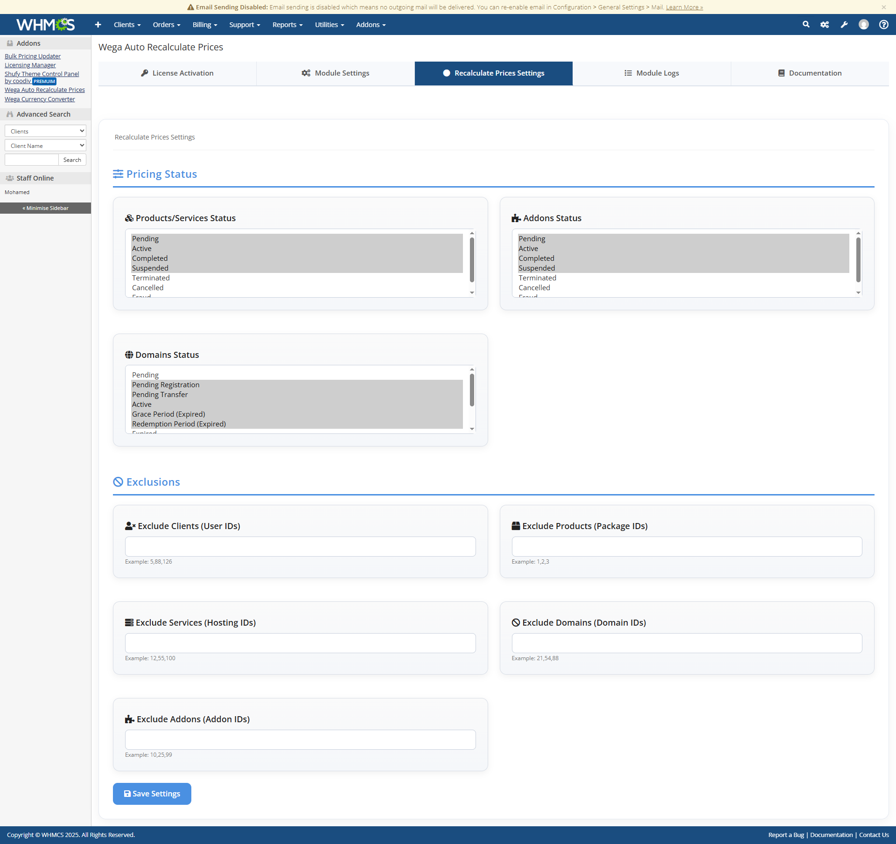Select Pending in Domains Status list

[x=145, y=375]
